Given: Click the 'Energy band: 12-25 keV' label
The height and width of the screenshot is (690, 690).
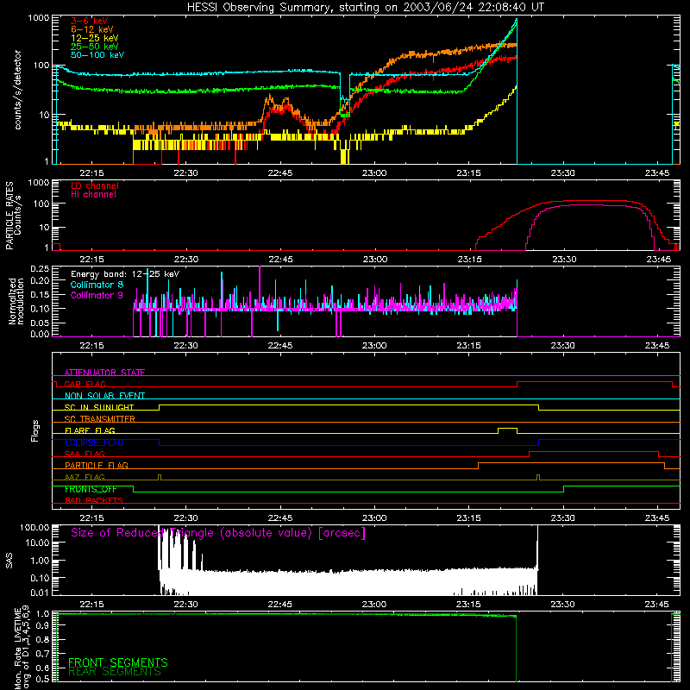Looking at the screenshot, I should (125, 274).
